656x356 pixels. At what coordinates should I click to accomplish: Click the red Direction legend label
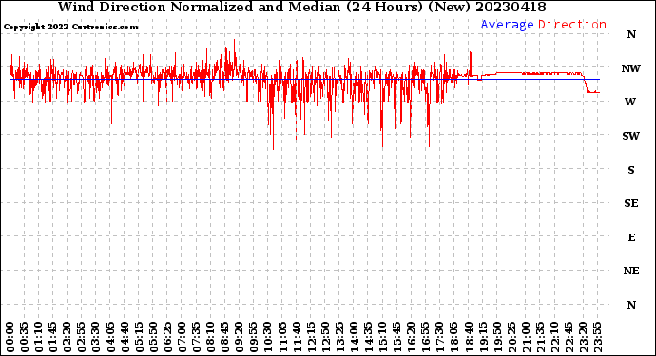click(x=572, y=25)
